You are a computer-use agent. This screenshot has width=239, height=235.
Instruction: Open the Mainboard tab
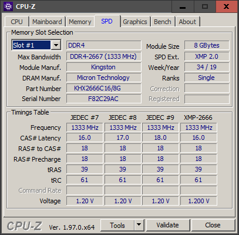pyautogui.click(x=47, y=22)
